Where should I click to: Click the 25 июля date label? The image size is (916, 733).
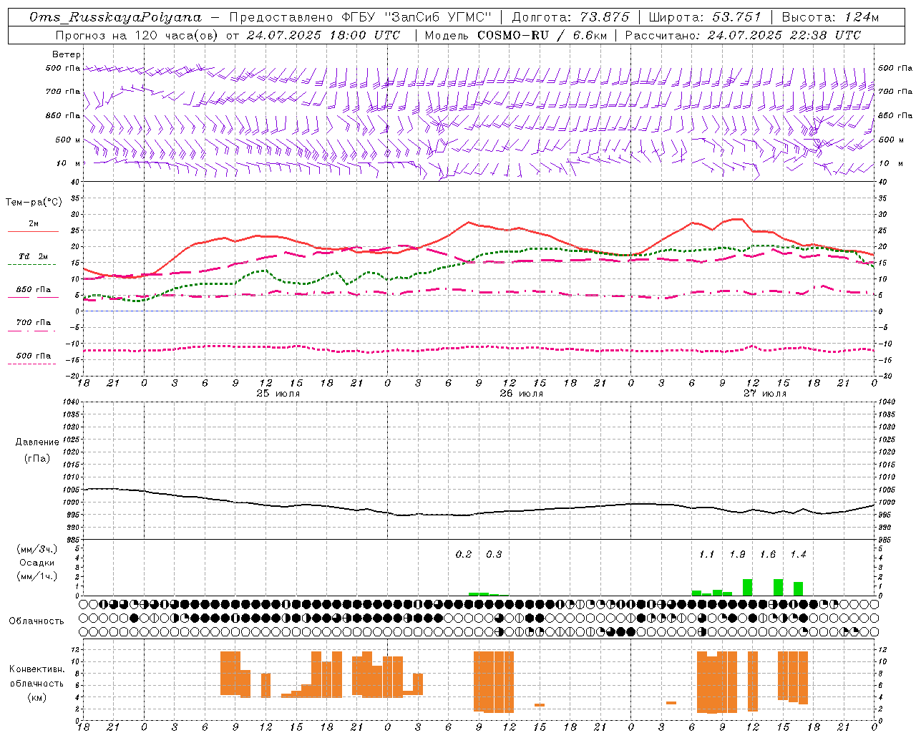click(x=278, y=394)
